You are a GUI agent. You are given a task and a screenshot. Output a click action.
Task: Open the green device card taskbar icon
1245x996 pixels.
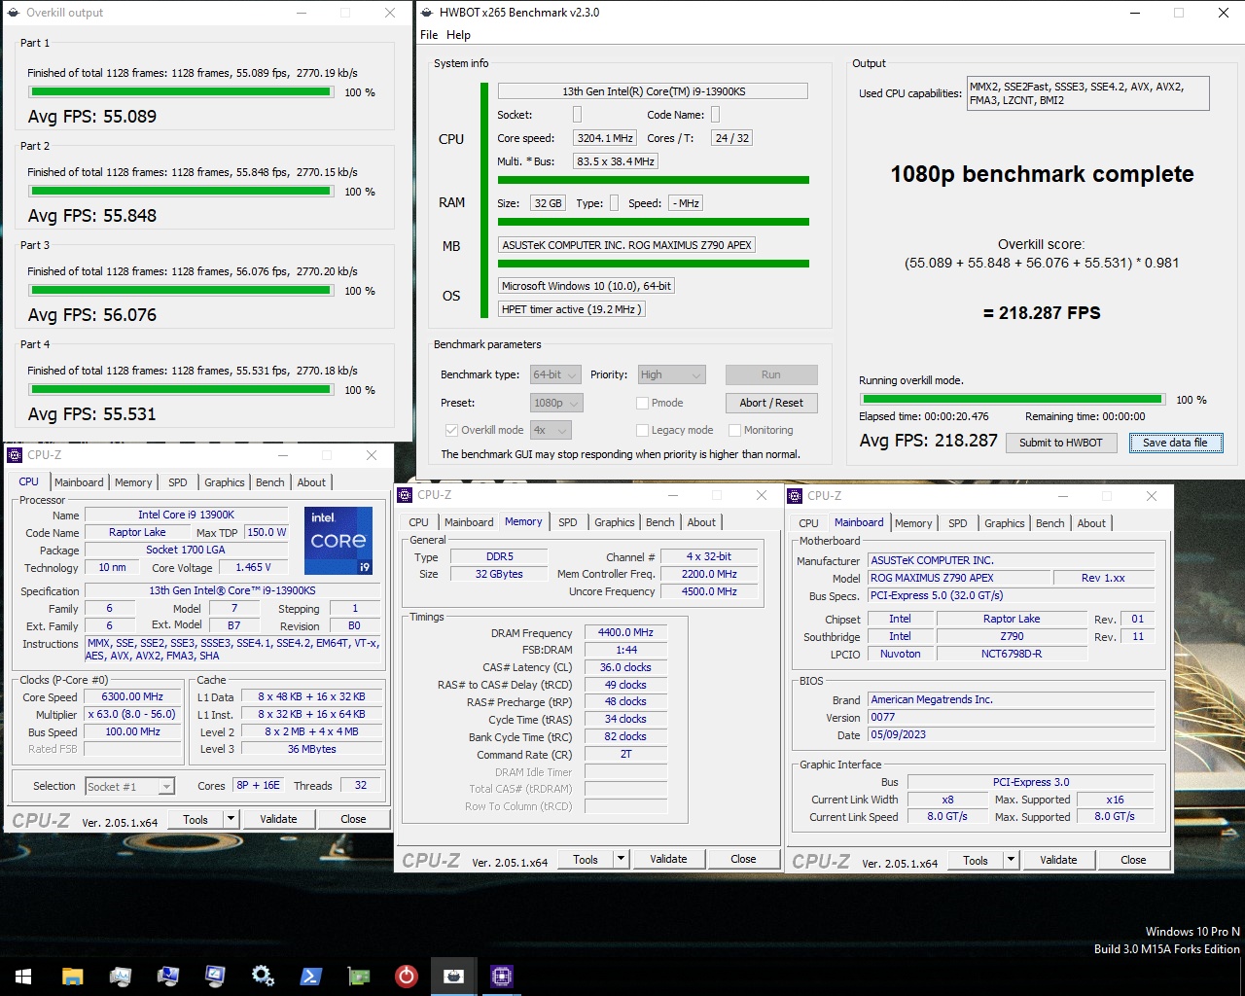[358, 976]
